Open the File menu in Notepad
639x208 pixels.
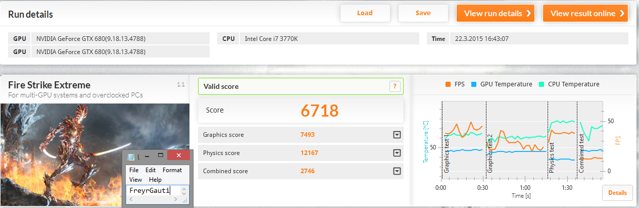134,170
